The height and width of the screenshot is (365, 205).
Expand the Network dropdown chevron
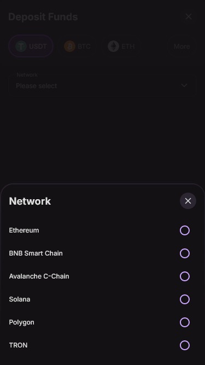pyautogui.click(x=184, y=85)
